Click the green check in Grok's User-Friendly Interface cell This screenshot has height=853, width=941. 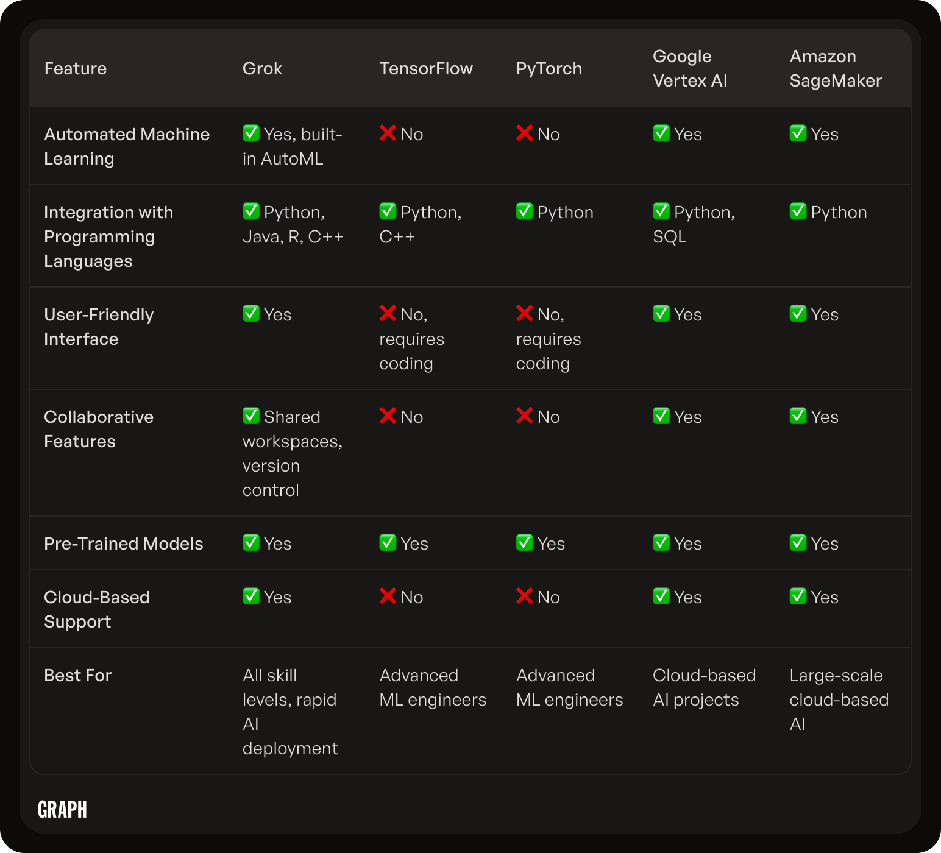(251, 313)
